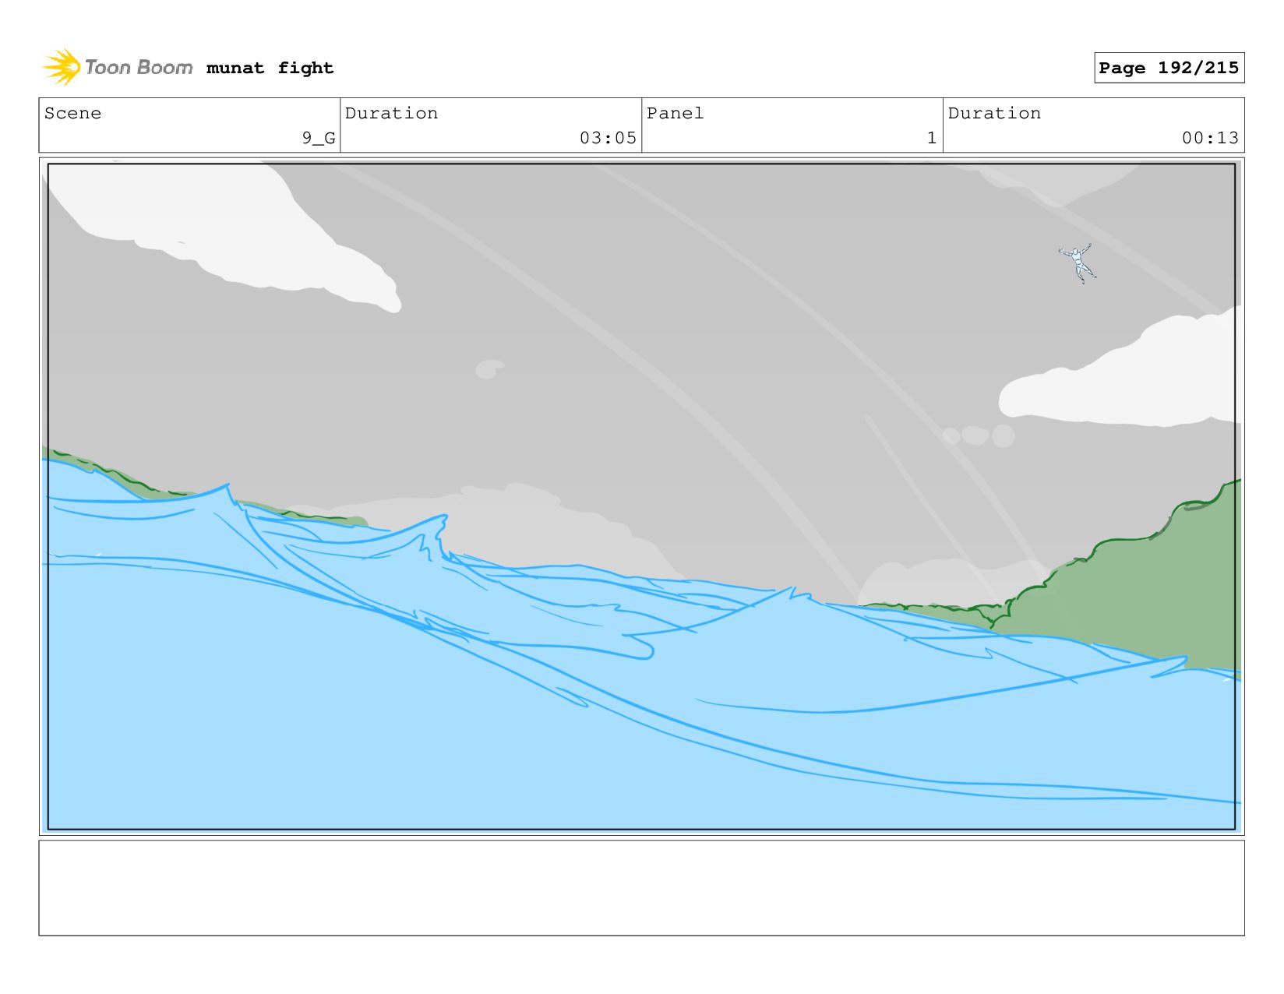Image resolution: width=1284 pixels, height=994 pixels.
Task: Click the panel Duration value '00:13'
Action: coord(1210,138)
